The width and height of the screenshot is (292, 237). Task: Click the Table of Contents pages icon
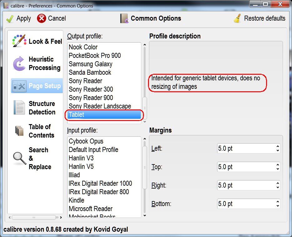(x=19, y=131)
